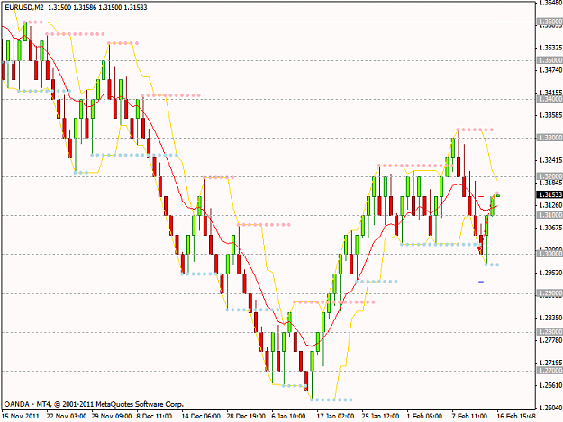
Task: Click the blue dash marker below recent candles
Action: (x=481, y=282)
